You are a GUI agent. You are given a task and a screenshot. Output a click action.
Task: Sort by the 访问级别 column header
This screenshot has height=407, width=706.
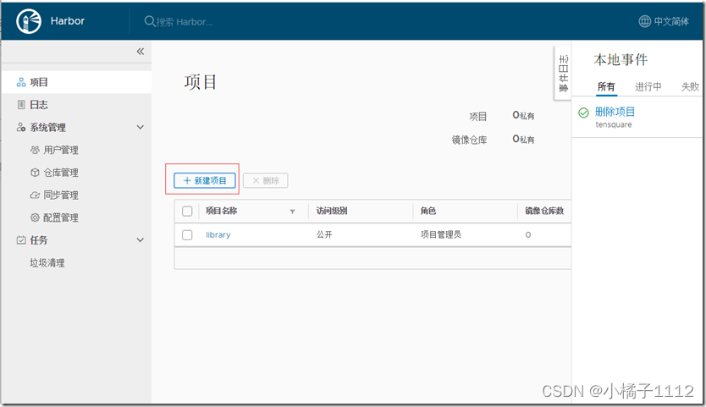click(331, 211)
